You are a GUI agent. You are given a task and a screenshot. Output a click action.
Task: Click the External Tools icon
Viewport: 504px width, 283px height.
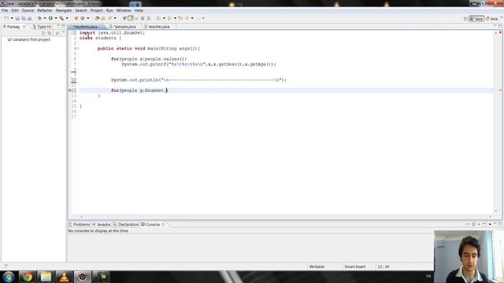pyautogui.click(x=61, y=18)
